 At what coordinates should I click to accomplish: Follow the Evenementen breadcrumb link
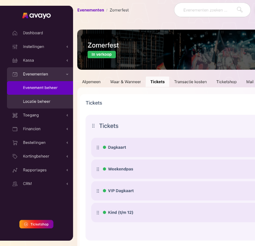click(91, 10)
